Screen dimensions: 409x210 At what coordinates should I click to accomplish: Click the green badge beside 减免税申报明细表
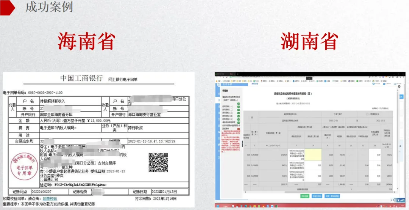239,123
